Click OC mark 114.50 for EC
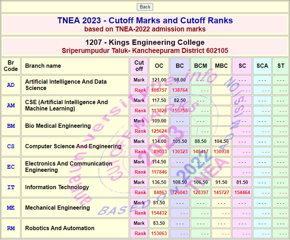The height and width of the screenshot is (240, 290). (159, 162)
